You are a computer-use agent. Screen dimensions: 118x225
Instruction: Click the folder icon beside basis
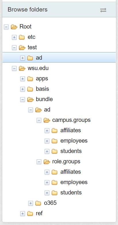[x=30, y=89]
